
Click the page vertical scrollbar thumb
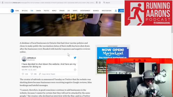[172, 29]
